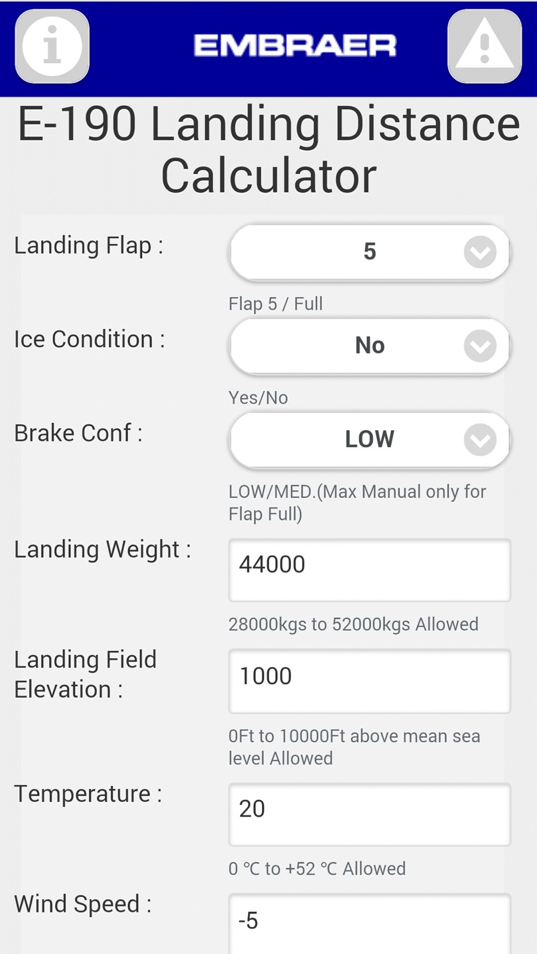
Task: Click the Landing Flap label
Action: [x=89, y=246]
